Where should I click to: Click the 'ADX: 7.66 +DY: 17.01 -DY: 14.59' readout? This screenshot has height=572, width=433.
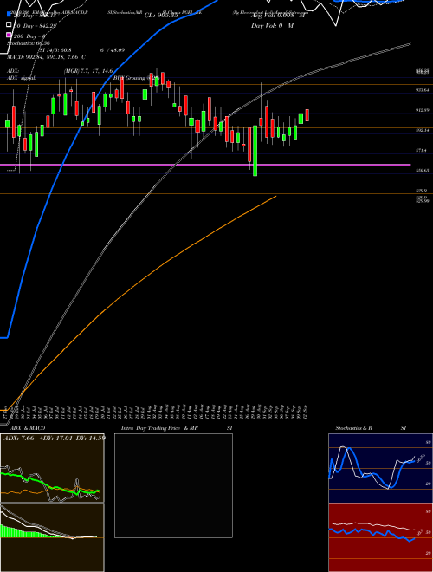55,438
